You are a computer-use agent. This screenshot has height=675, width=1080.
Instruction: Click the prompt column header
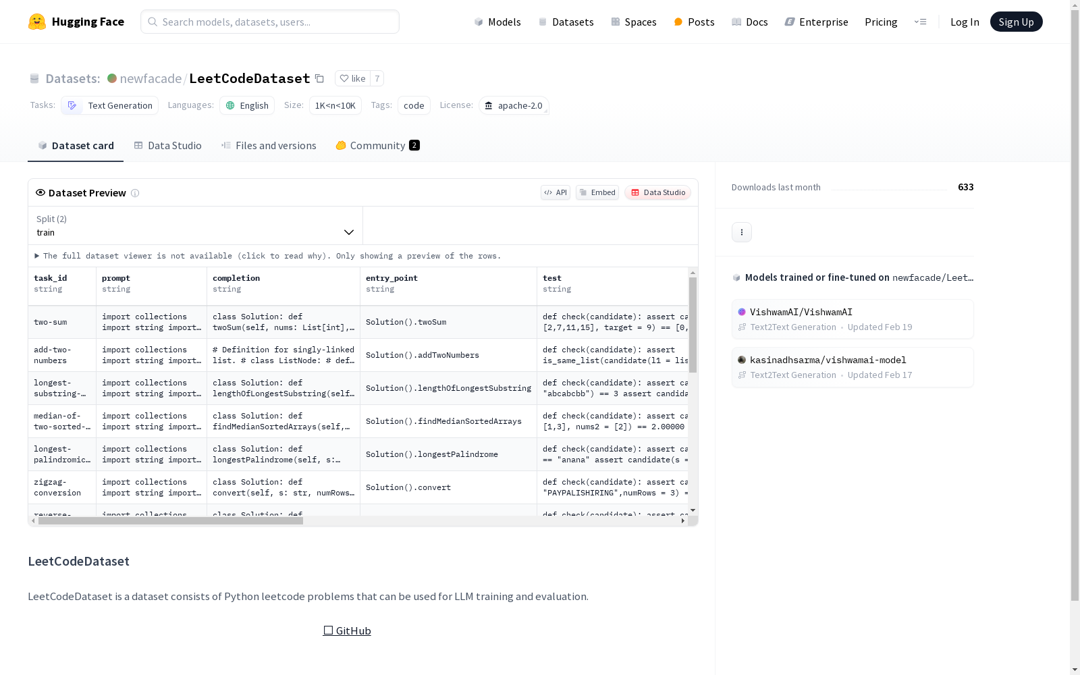(x=152, y=286)
